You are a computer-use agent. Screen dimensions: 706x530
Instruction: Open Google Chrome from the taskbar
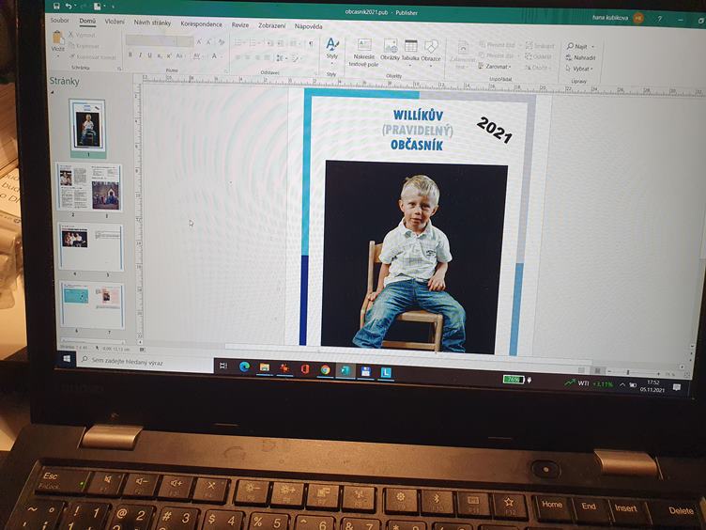[x=325, y=370]
